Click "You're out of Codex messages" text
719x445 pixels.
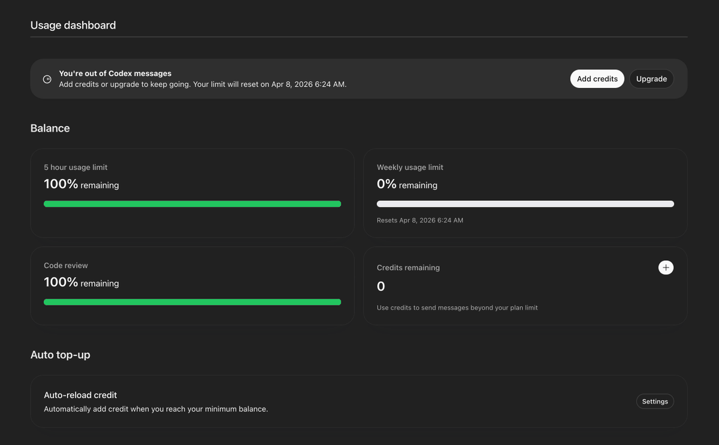115,74
